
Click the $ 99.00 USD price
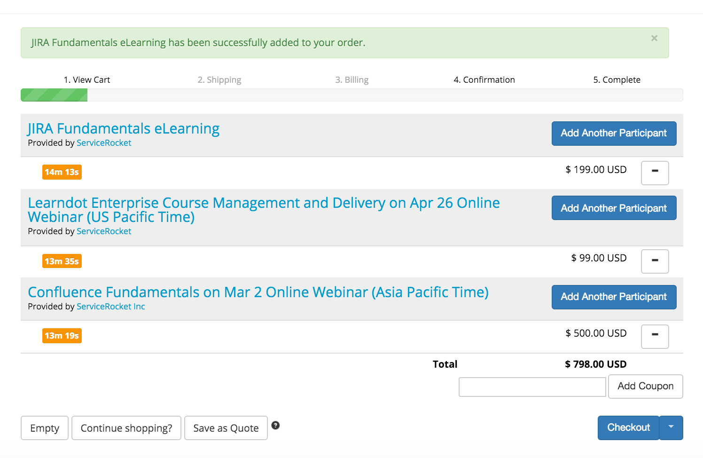coord(599,258)
